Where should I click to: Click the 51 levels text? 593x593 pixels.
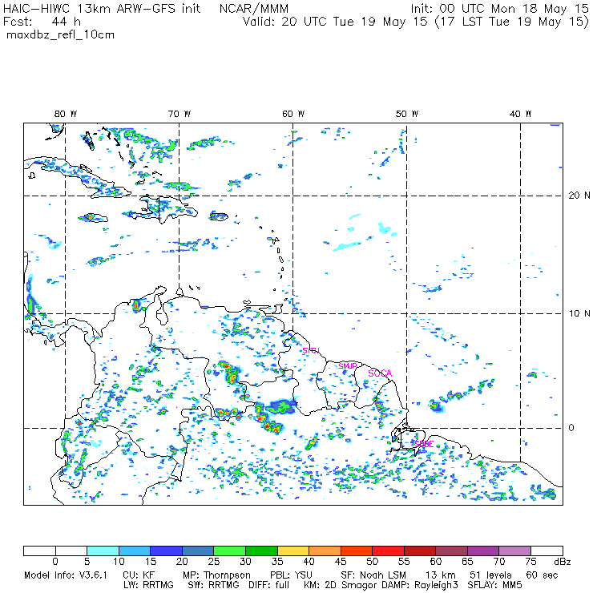coord(490,575)
